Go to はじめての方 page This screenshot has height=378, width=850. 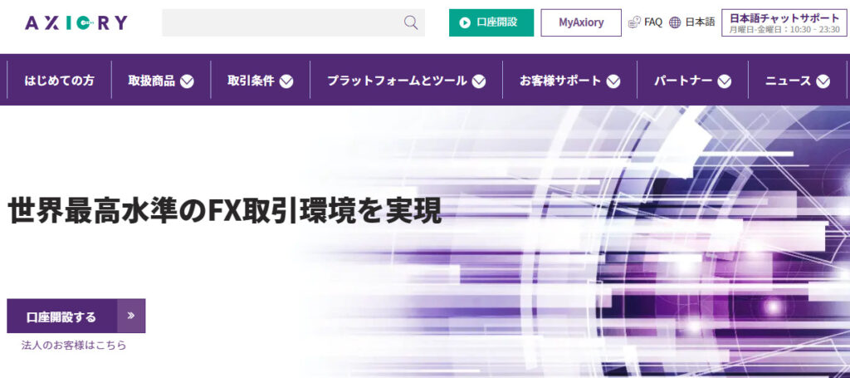click(x=59, y=81)
